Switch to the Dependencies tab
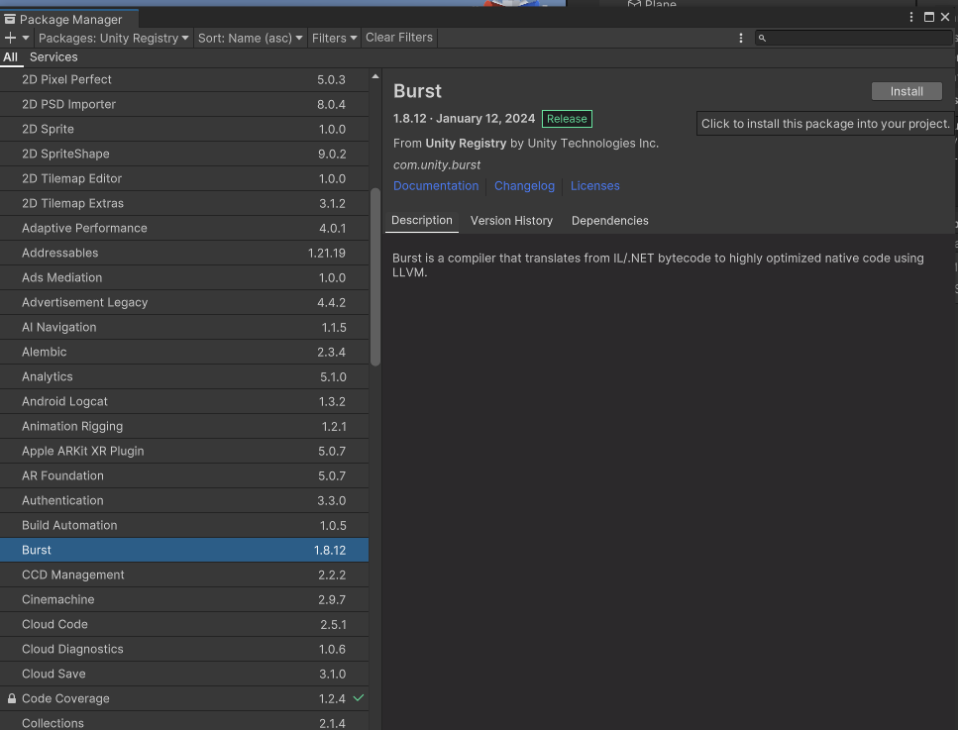This screenshot has width=958, height=730. click(609, 220)
